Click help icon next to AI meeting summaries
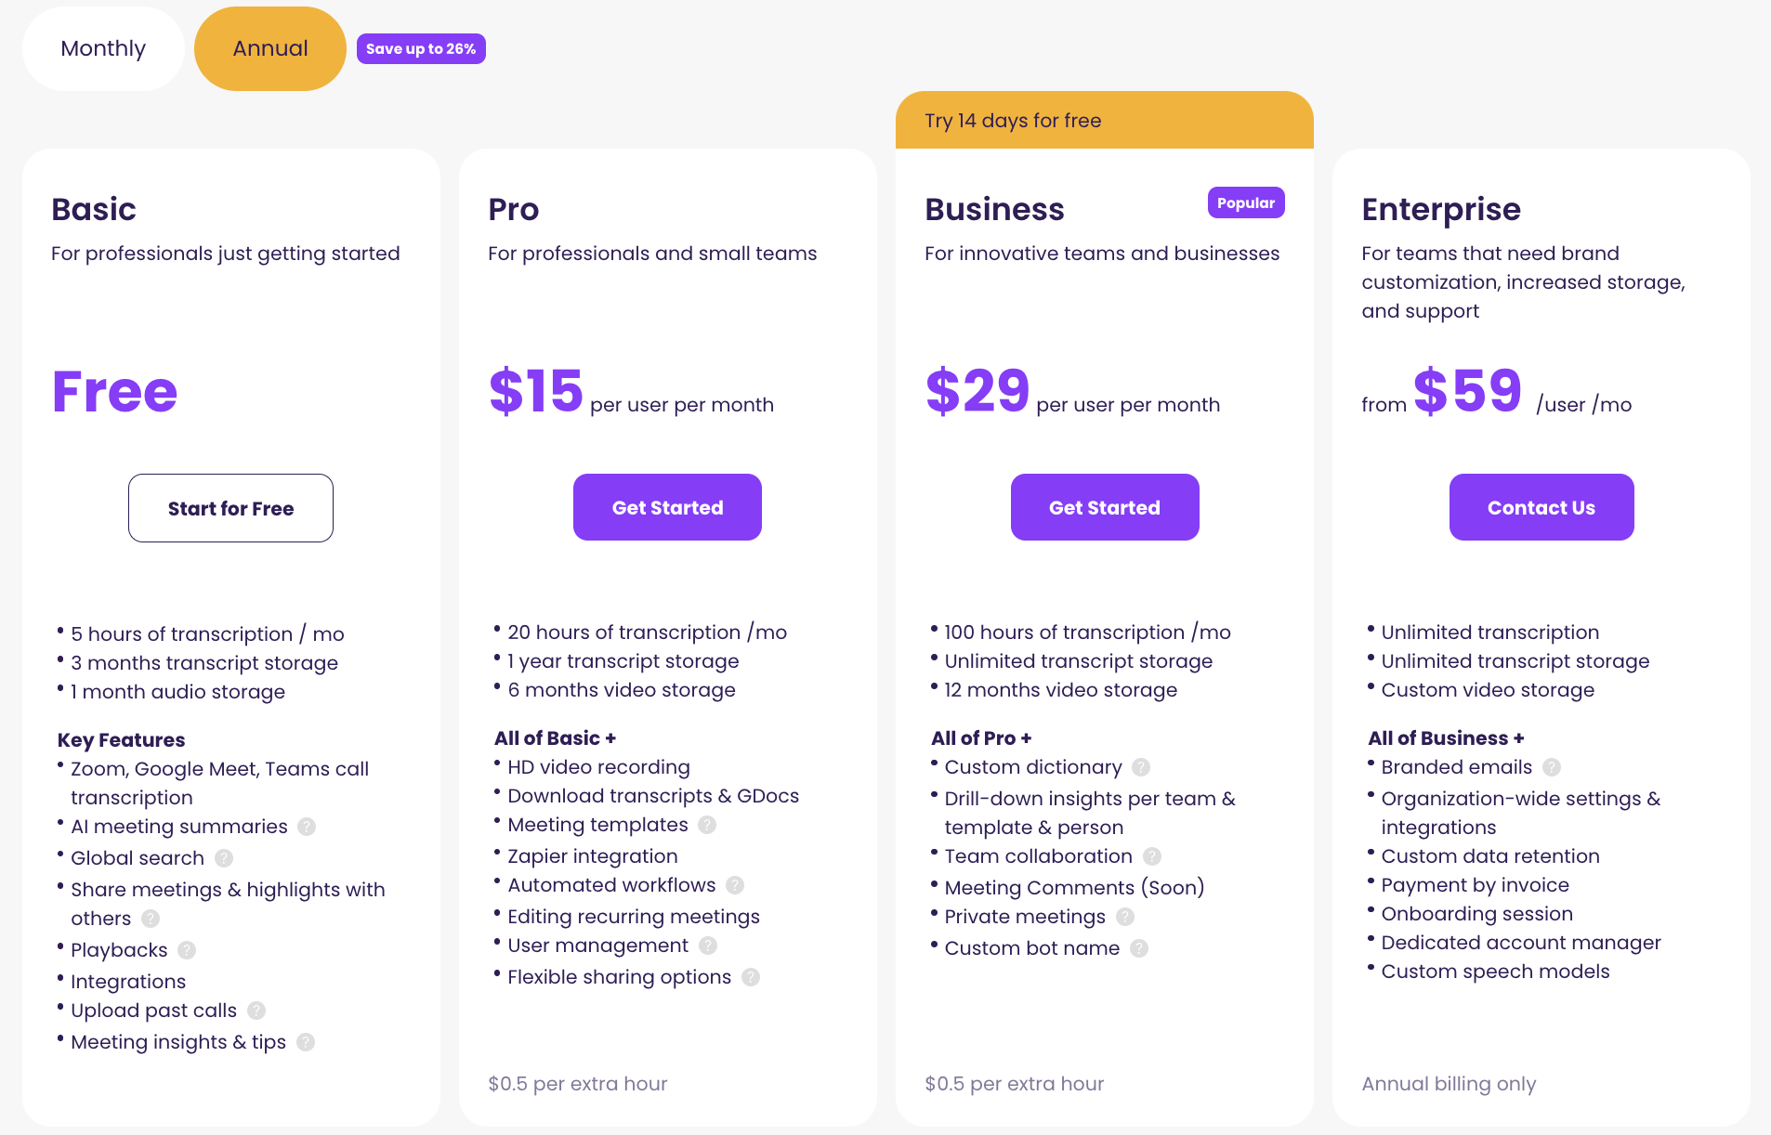This screenshot has width=1771, height=1135. click(307, 827)
